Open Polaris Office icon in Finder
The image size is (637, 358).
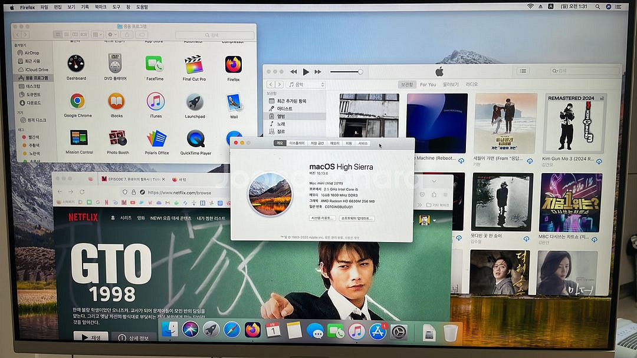(x=156, y=138)
